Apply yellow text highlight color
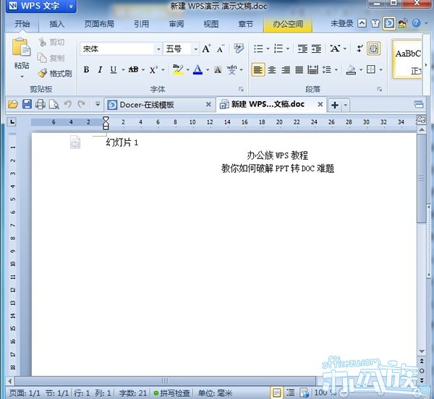This screenshot has width=434, height=399. 178,69
